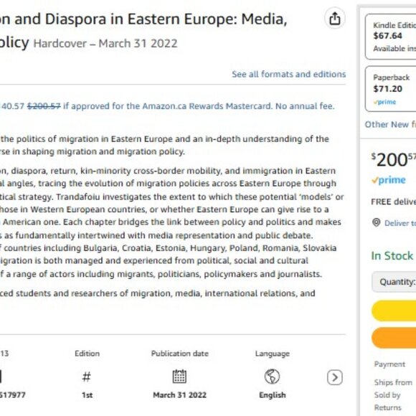
Task: Click the hash Edition icon
Action: click(87, 377)
